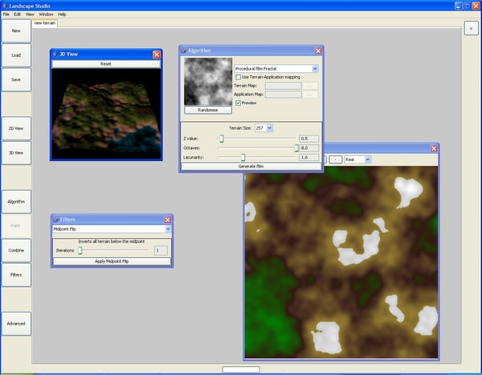Click the 3D View window title icon

tap(55, 54)
